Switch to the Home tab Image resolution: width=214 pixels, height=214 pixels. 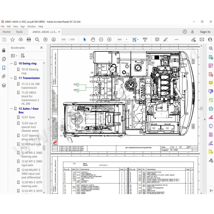6,32
